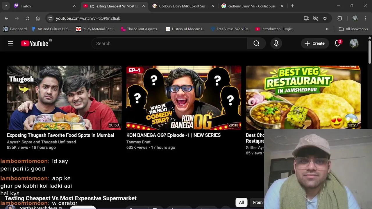
Task: Close the Twitch tab
Action: point(74,6)
